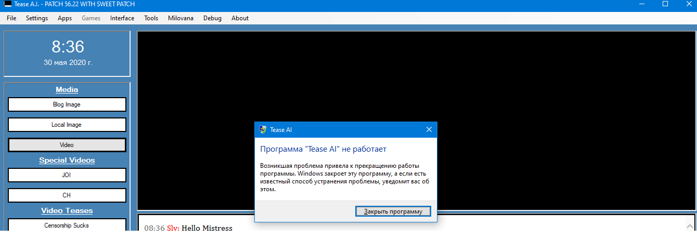The image size is (697, 239).
Task: Open the About menu
Action: [x=240, y=18]
